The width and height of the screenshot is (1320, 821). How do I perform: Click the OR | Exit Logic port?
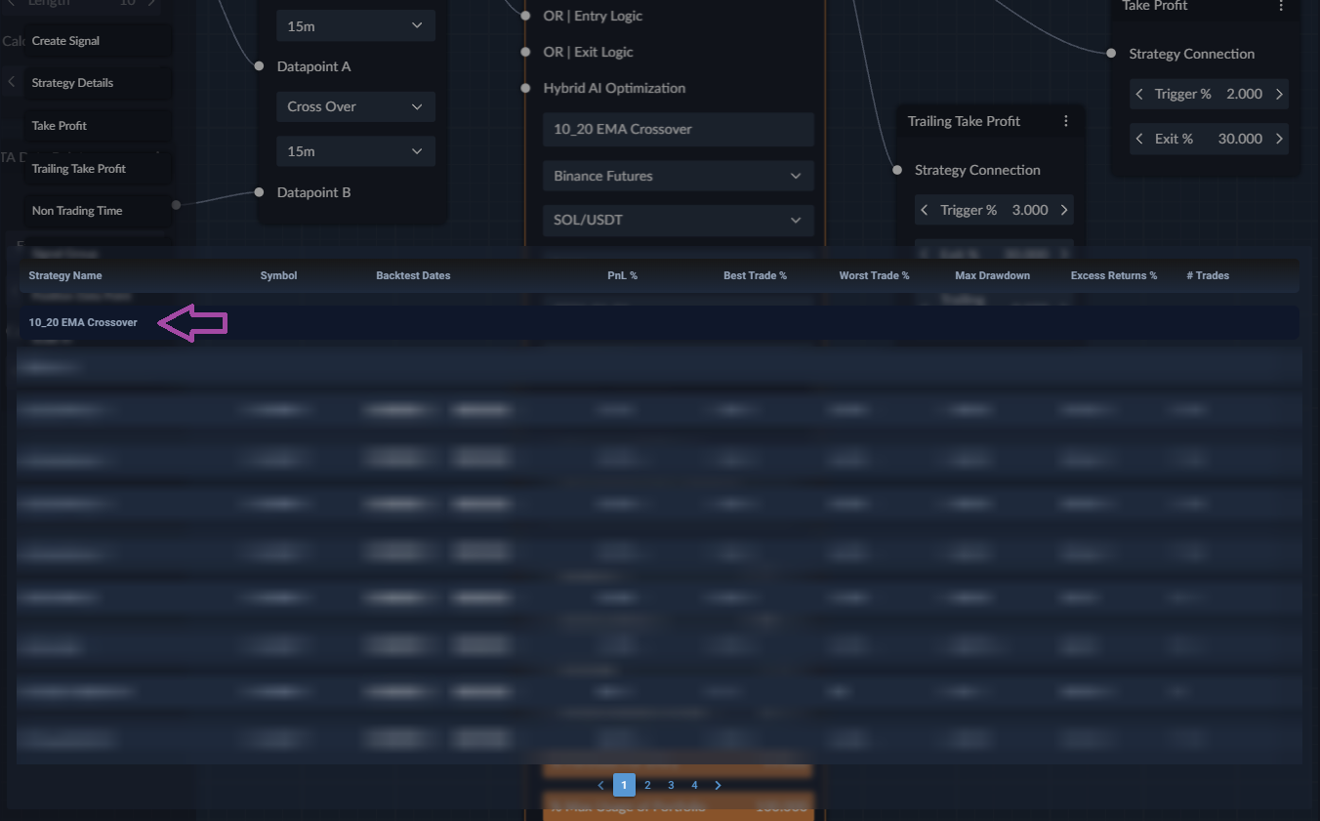click(525, 53)
